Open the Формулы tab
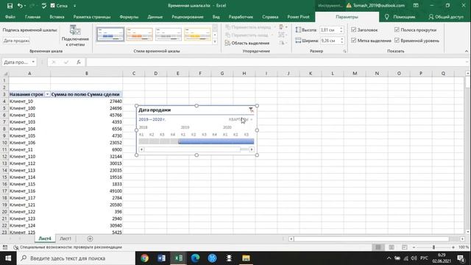 pyautogui.click(x=129, y=17)
